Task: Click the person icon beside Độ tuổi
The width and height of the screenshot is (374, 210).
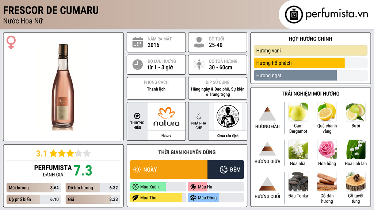Action: [199, 42]
